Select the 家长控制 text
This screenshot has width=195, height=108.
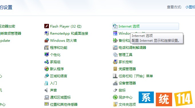click(126, 62)
